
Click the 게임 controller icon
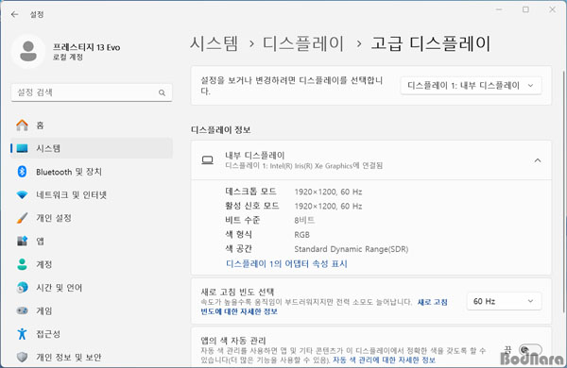22,310
